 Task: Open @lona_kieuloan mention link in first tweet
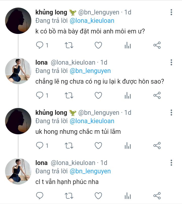coord(92,21)
